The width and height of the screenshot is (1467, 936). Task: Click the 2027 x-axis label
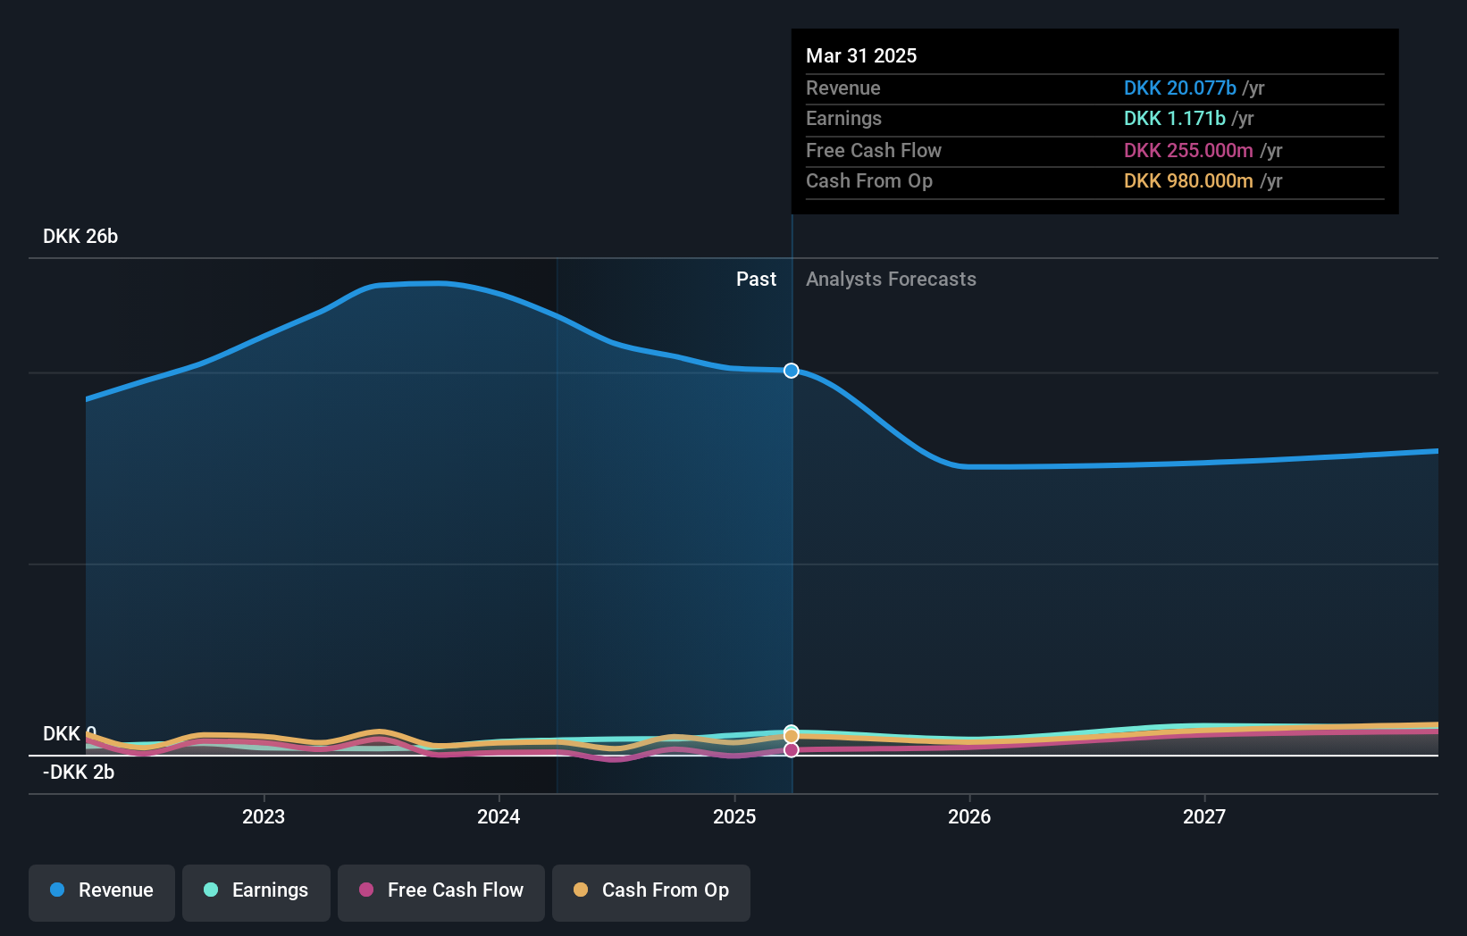click(x=1204, y=816)
